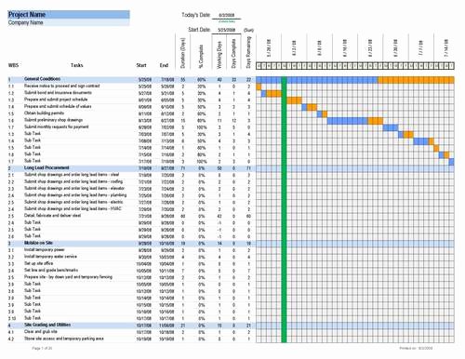Screen dimensions: 465x359
Task: Select the Days Complete column header
Action: click(x=234, y=53)
